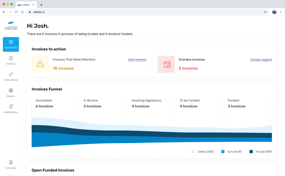Click the browser profile avatar
This screenshot has height=176, width=285.
274,12
